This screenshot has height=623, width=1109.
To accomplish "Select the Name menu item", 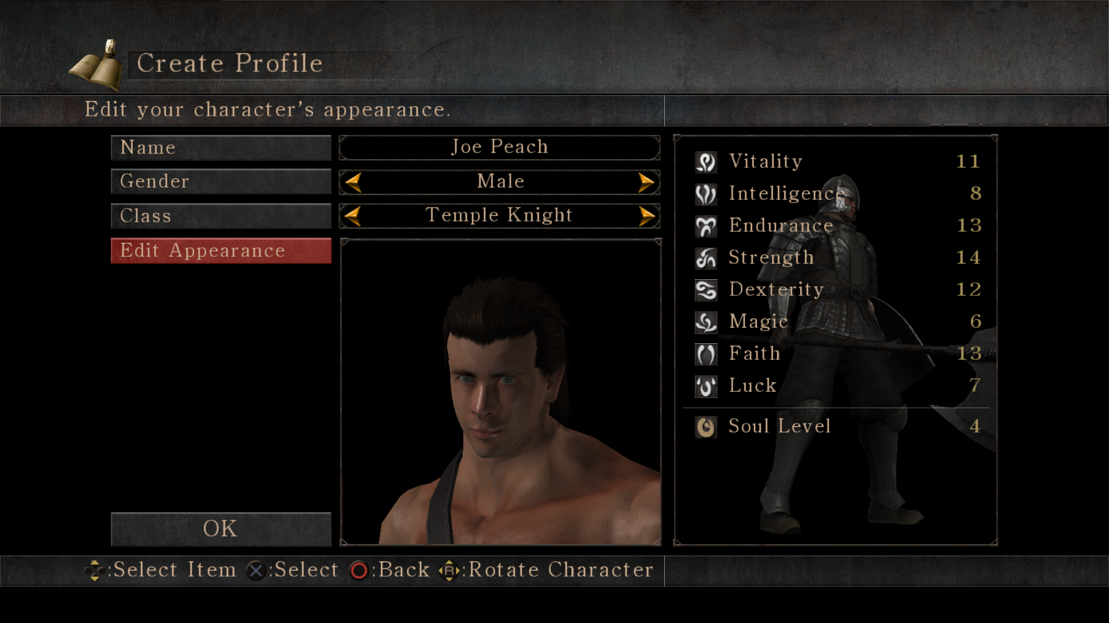I will pyautogui.click(x=221, y=148).
